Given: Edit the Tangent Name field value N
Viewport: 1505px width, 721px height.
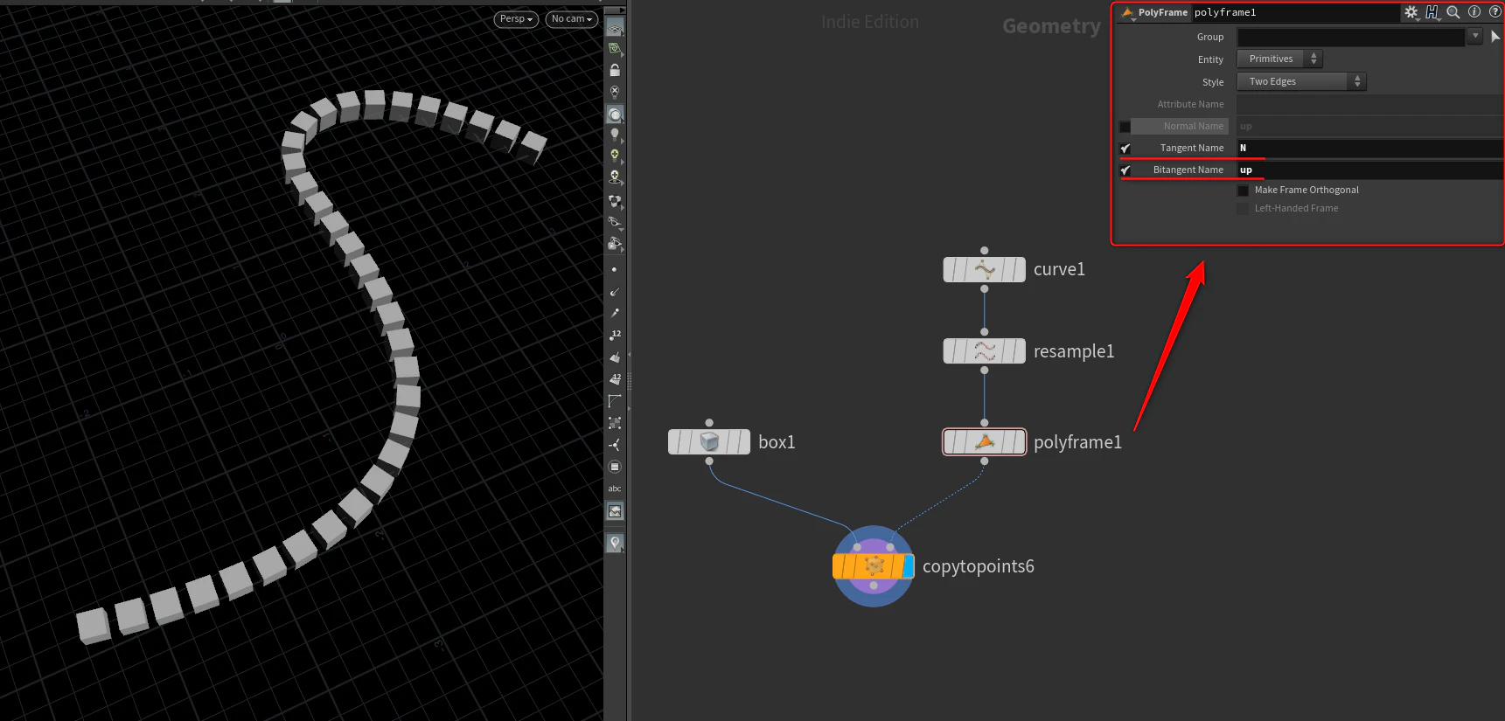Looking at the screenshot, I should click(x=1369, y=149).
